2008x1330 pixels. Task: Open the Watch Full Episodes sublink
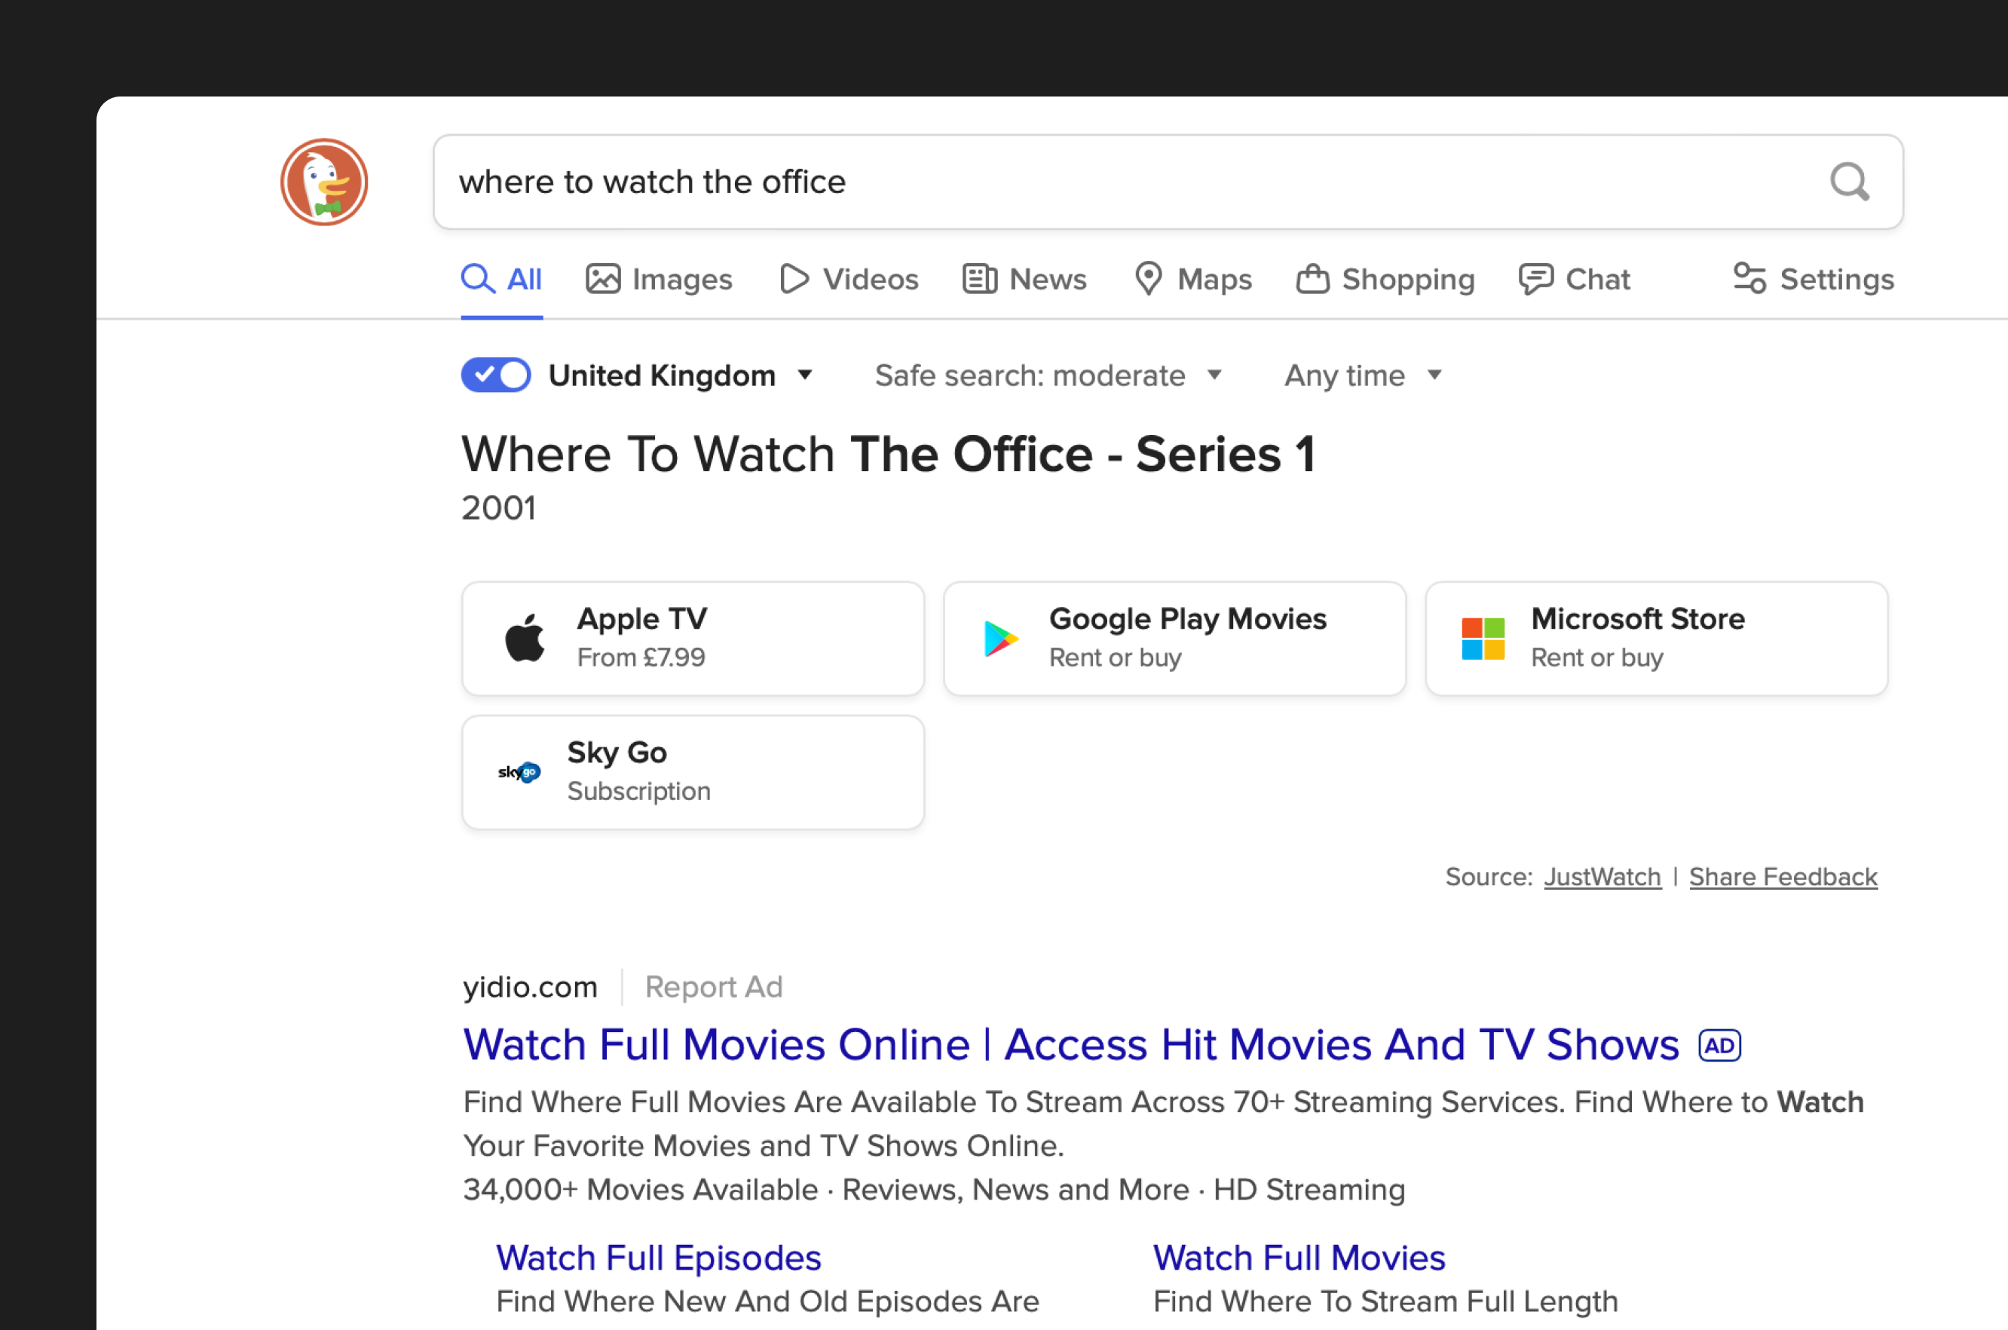tap(659, 1257)
